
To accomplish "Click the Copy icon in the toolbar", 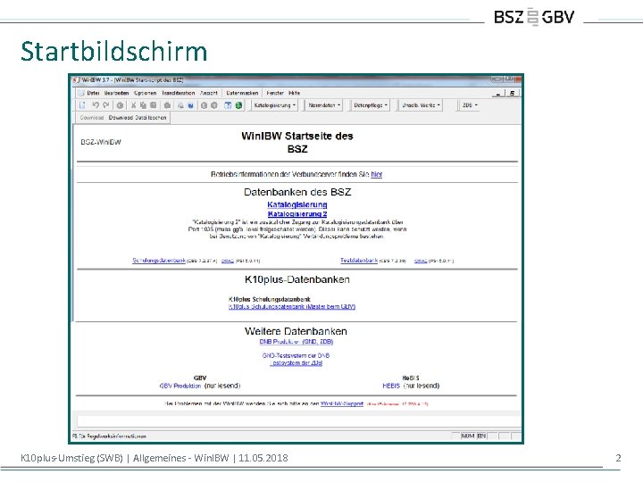I will pos(143,105).
